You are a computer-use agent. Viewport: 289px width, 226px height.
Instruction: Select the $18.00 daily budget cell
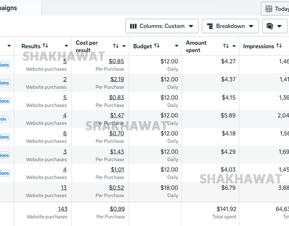point(169,188)
